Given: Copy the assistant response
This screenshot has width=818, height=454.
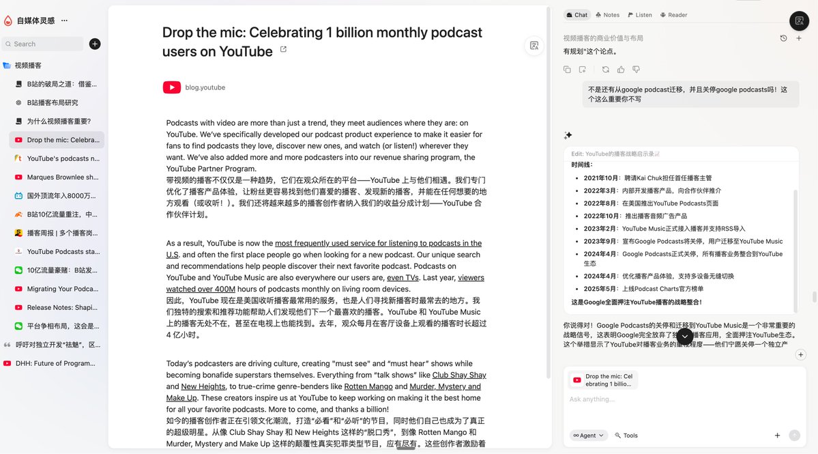Looking at the screenshot, I should point(567,70).
